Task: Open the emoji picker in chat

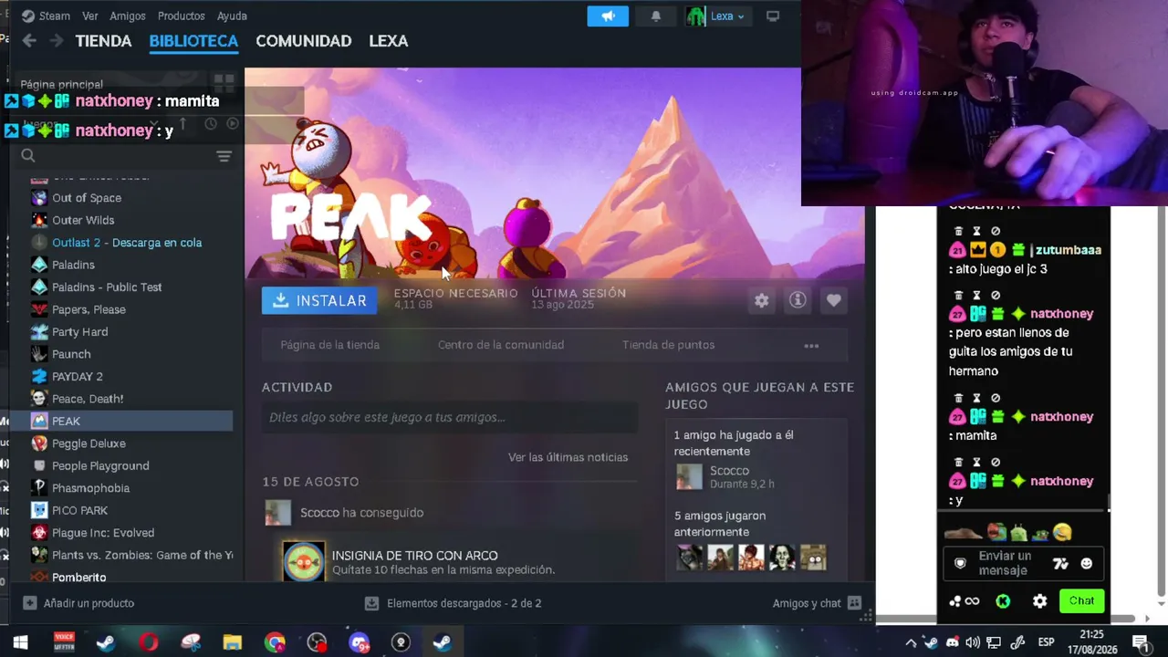Action: pos(1086,564)
